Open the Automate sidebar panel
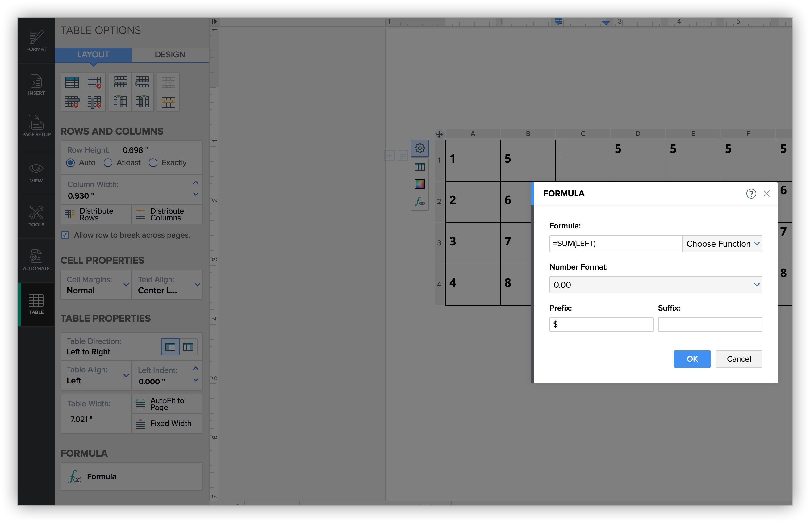Screen dimensions: 810x523 [36, 260]
